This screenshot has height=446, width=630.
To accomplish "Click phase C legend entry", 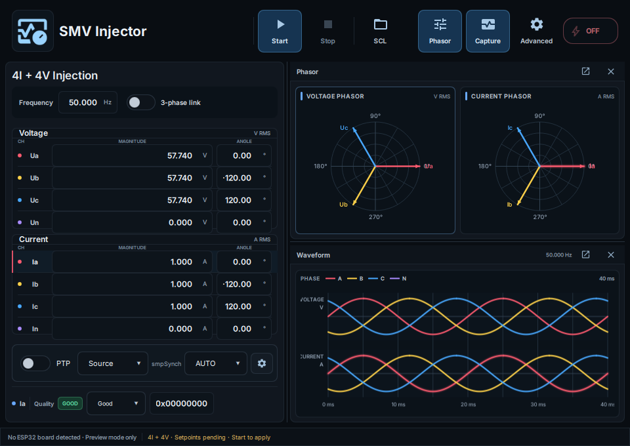I will click(x=377, y=279).
